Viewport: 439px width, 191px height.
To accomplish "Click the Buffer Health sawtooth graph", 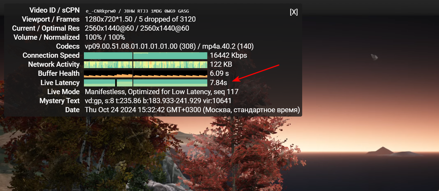I will [x=146, y=74].
